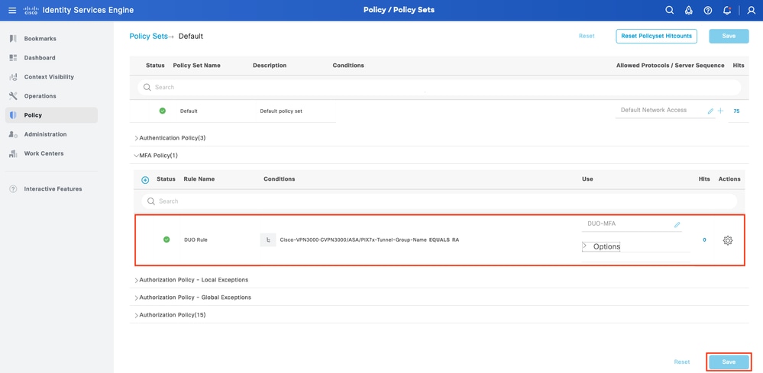
Task: Click the Context Visibility sidebar icon
Action: point(13,77)
